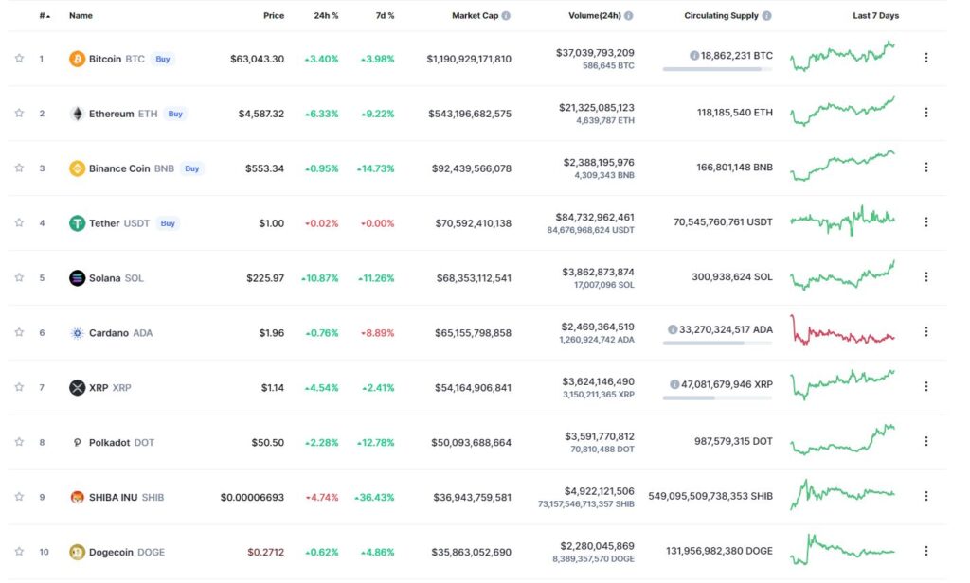Expand the more options menu for Polkadot

pos(926,441)
